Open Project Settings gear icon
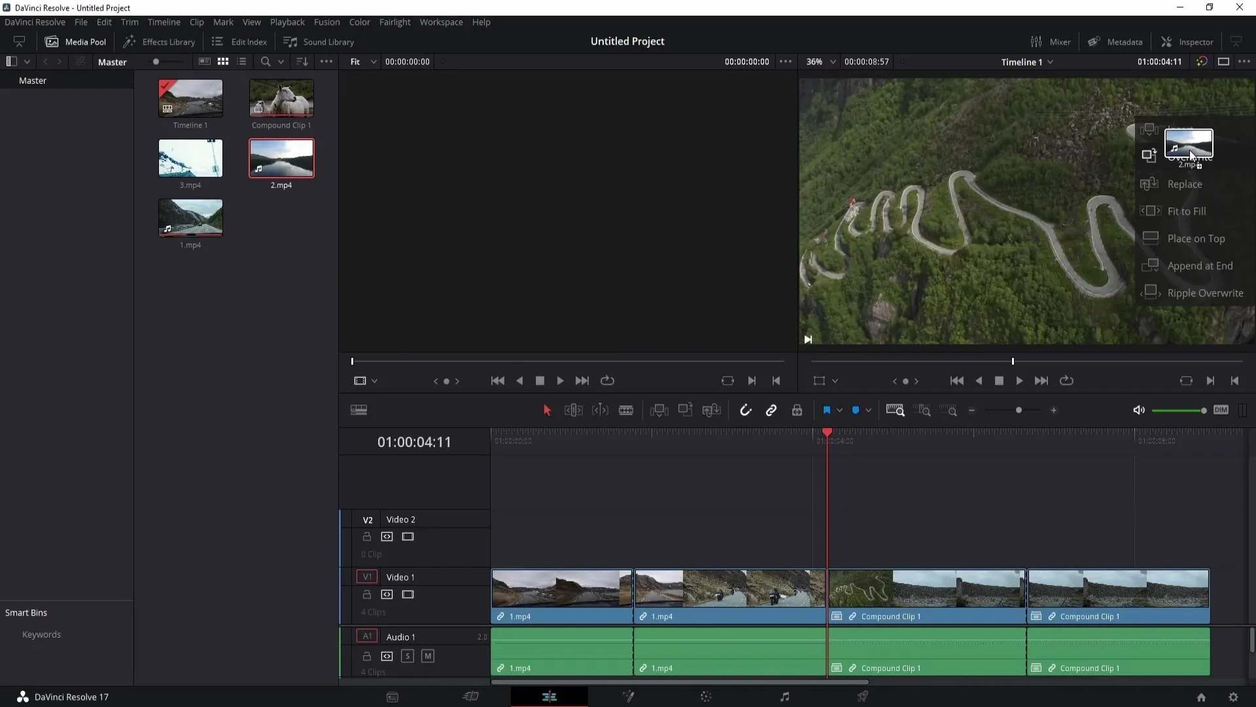 1233,697
